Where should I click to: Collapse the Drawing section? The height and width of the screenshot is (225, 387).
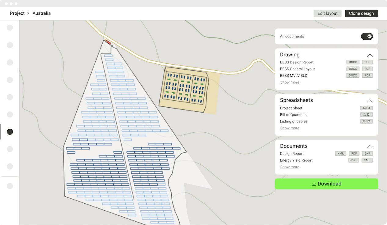click(370, 55)
